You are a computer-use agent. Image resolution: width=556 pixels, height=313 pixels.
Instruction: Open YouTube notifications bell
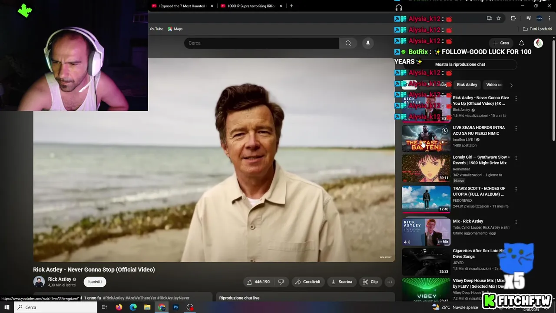[x=522, y=43]
